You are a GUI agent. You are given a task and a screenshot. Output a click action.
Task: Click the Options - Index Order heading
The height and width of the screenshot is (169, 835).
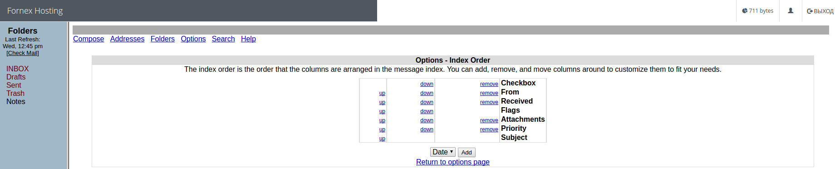[x=453, y=60]
